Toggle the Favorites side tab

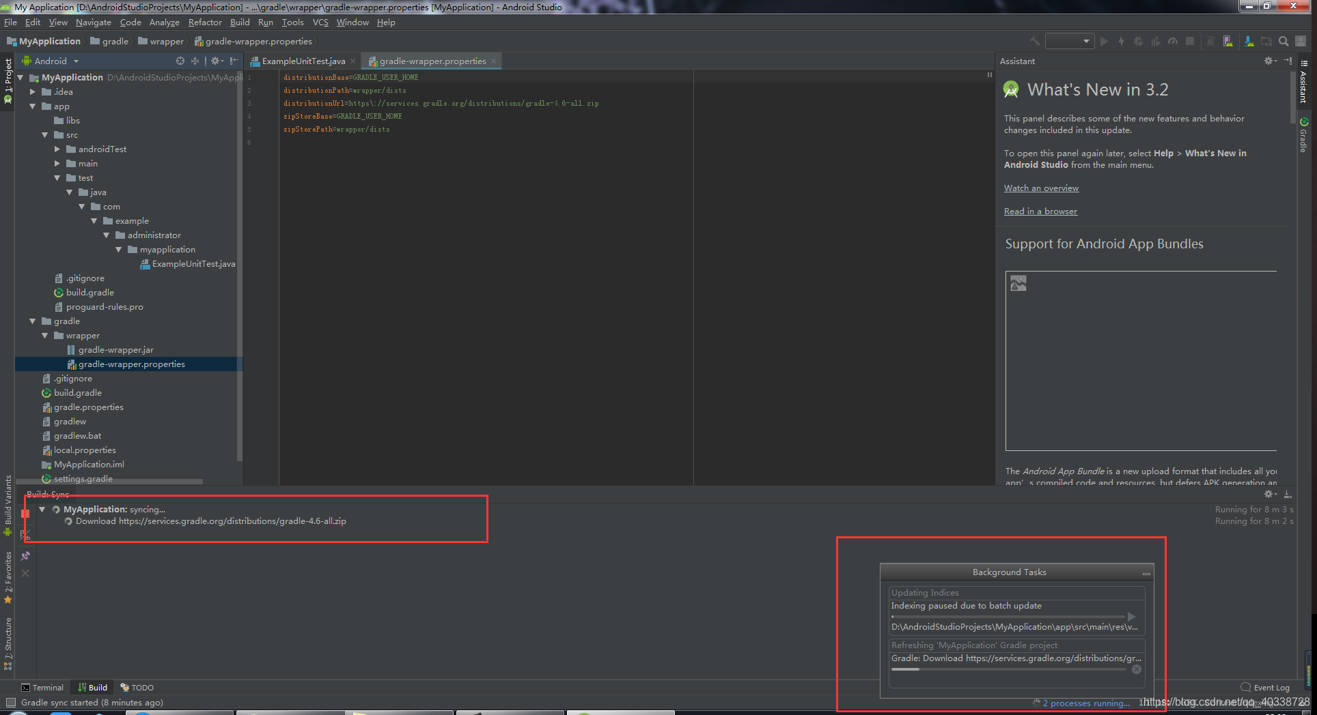coord(8,577)
